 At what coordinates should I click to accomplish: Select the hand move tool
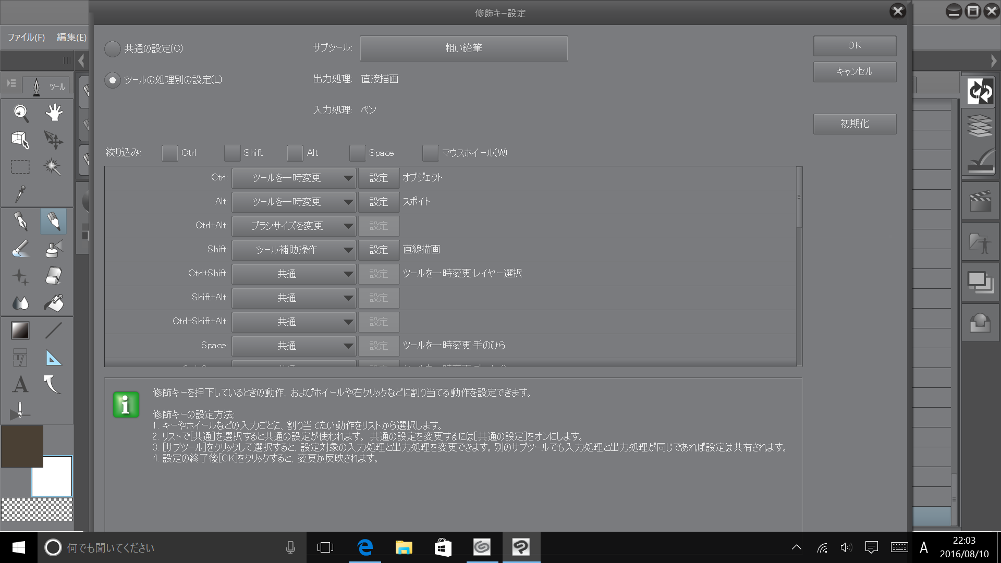pos(54,113)
